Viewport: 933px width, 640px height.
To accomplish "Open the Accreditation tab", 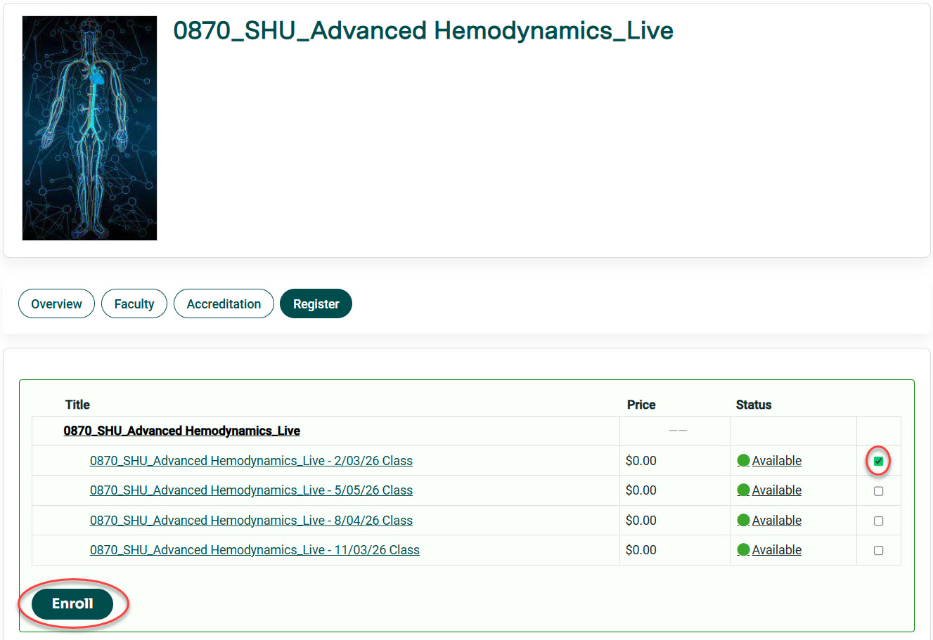I will coord(224,303).
